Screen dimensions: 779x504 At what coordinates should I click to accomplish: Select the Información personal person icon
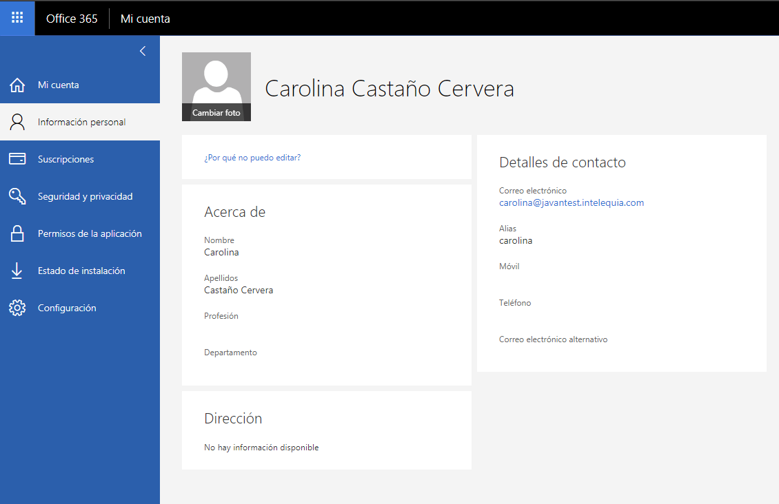[x=17, y=121]
